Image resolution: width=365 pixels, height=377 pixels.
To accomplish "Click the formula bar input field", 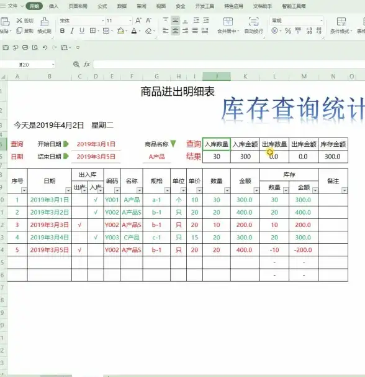I will (x=228, y=64).
